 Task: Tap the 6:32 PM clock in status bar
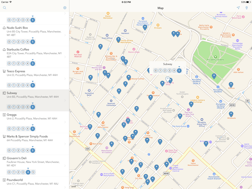pos(126,2)
